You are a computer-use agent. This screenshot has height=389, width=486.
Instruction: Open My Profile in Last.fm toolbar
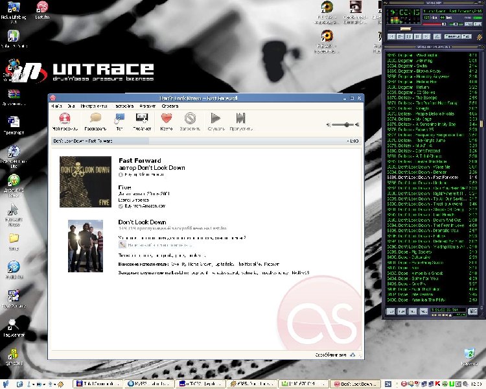point(65,122)
